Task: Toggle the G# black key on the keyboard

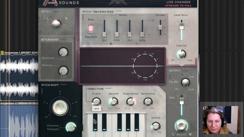Action: pyautogui.click(x=128, y=122)
